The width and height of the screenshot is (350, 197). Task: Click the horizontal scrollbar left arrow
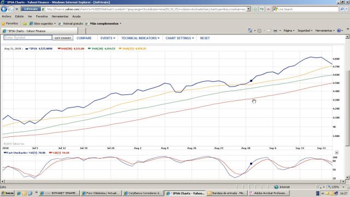tap(2, 181)
